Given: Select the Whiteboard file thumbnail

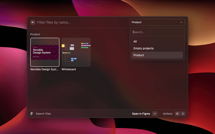Looking at the screenshot, I should [76, 52].
